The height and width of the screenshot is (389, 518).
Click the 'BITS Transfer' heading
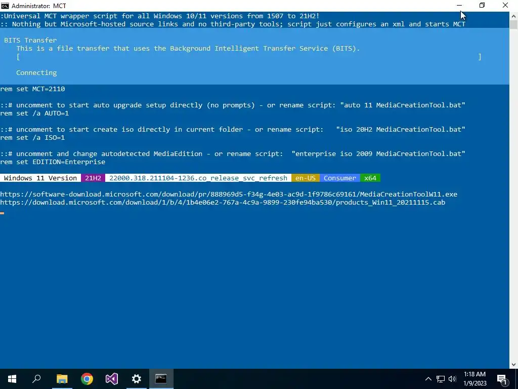30,41
